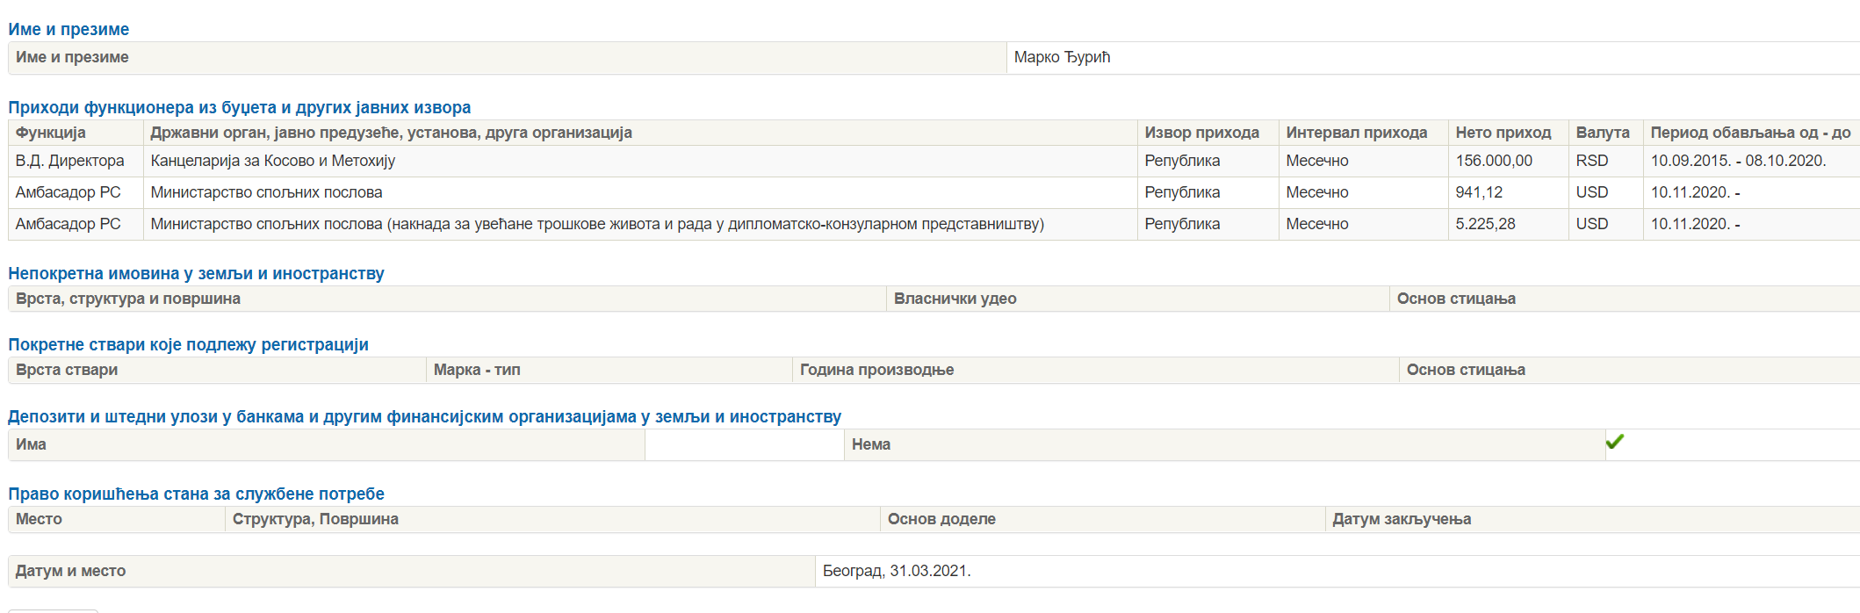Image resolution: width=1860 pixels, height=613 pixels.
Task: Select the 156.000,00 net income value
Action: (x=1493, y=161)
